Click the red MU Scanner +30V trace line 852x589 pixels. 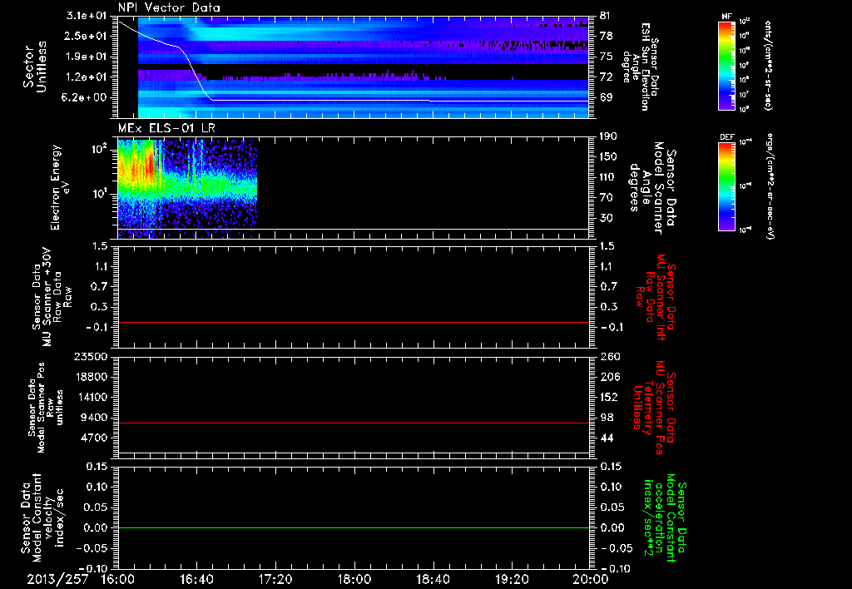[x=354, y=322]
